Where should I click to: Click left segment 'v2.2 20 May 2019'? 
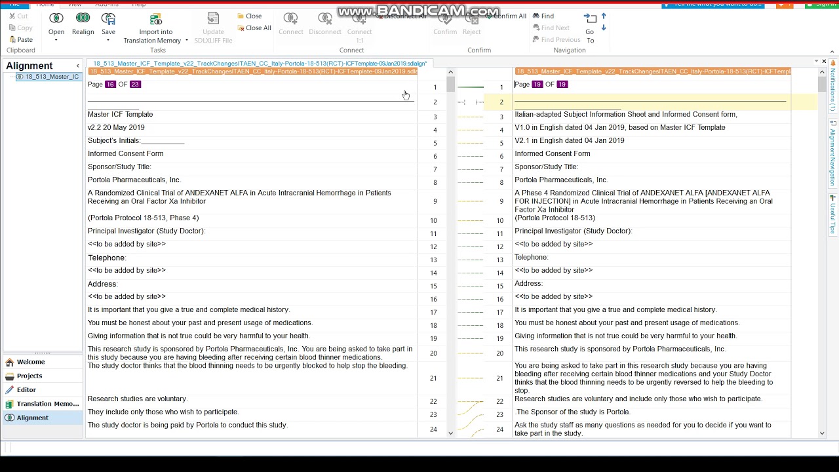point(116,127)
